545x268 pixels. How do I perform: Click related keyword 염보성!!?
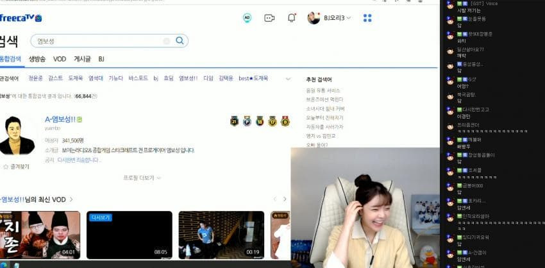[x=188, y=79]
